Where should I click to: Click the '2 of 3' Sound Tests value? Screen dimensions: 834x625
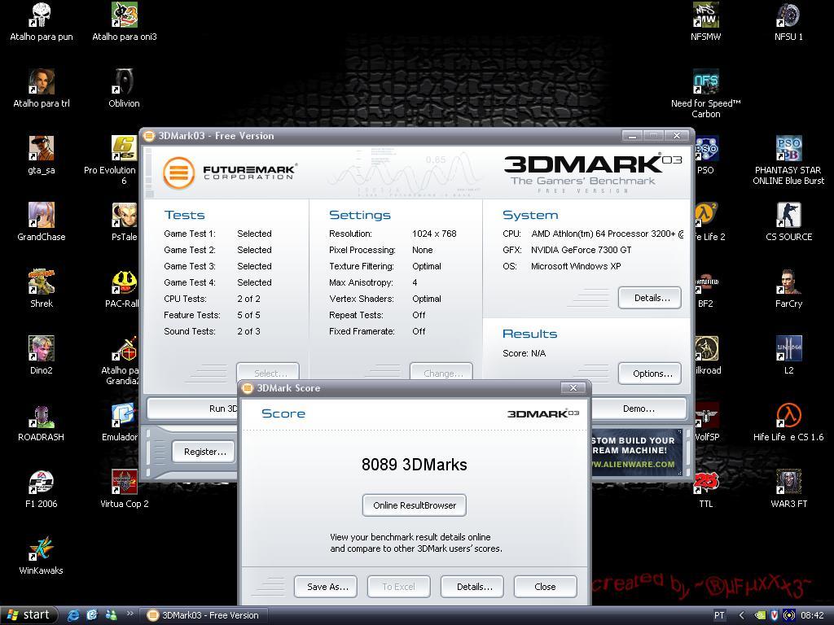coord(248,332)
